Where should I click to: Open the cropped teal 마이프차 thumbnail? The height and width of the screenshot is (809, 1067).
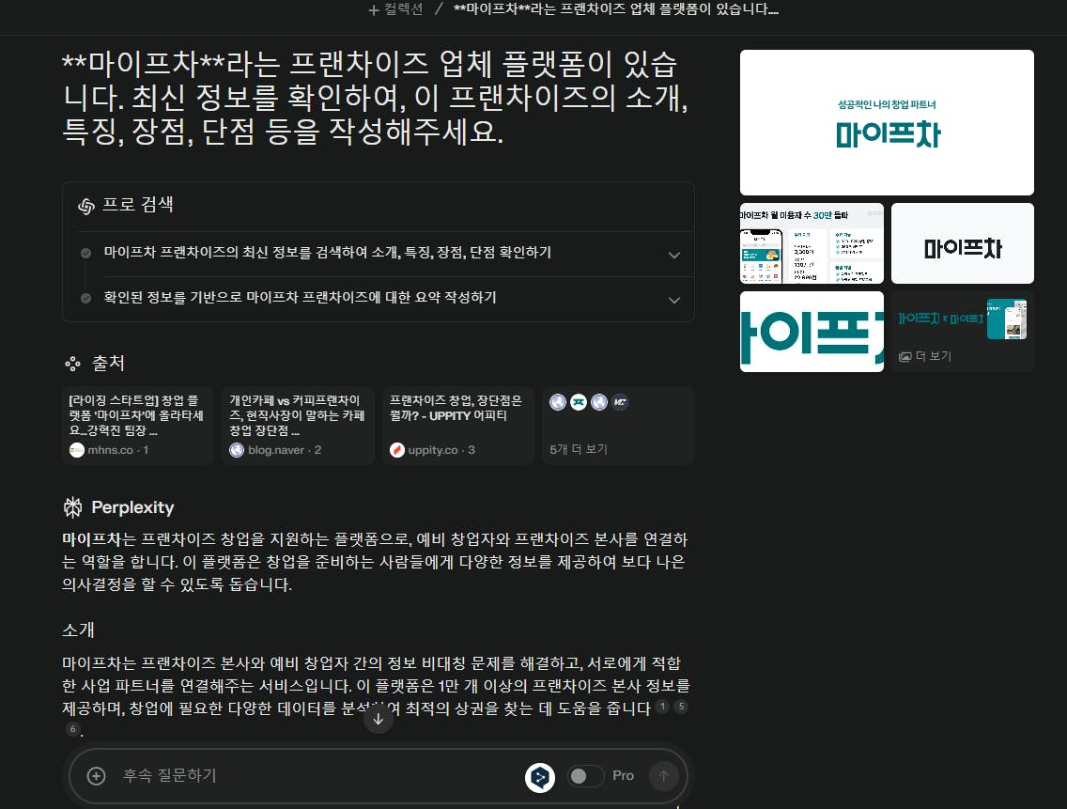pyautogui.click(x=812, y=332)
